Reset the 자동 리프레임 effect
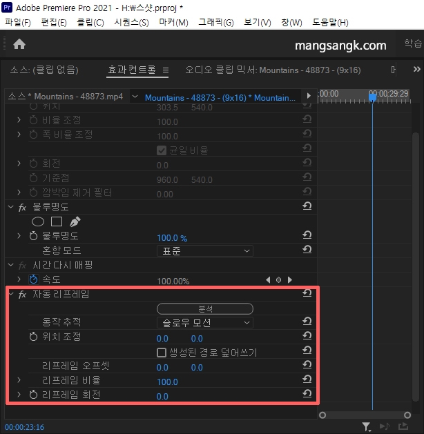424x434 pixels. click(307, 293)
